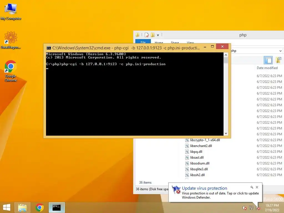Select the libcrypto-1_1-x64.dll file
284x213 pixels.
pyautogui.click(x=205, y=140)
